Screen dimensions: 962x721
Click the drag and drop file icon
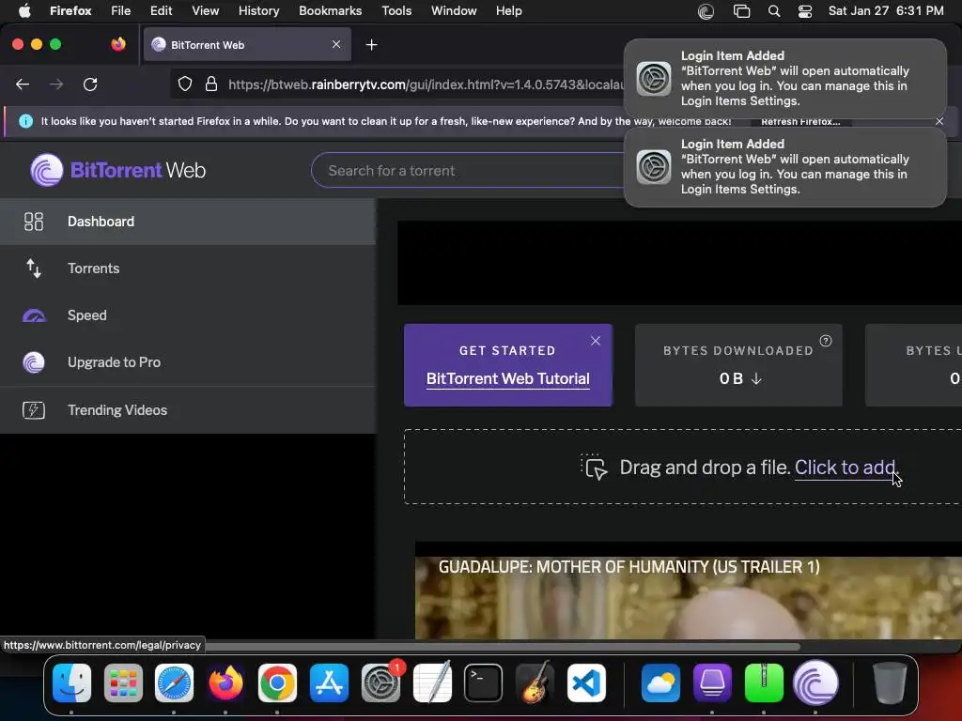click(x=594, y=467)
